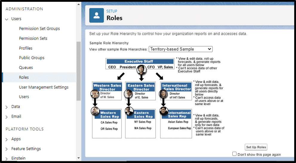
Task: Open Permission Sets in the sidebar
Action: coord(33,38)
